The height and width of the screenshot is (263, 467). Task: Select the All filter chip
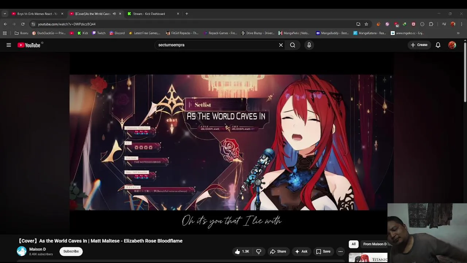(x=354, y=244)
